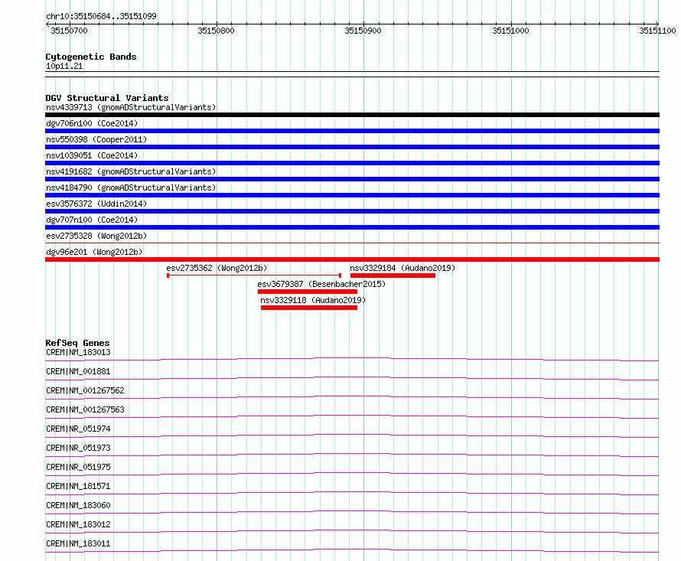681x561 pixels.
Task: Click the 35151000 ruler position label
Action: coord(510,31)
